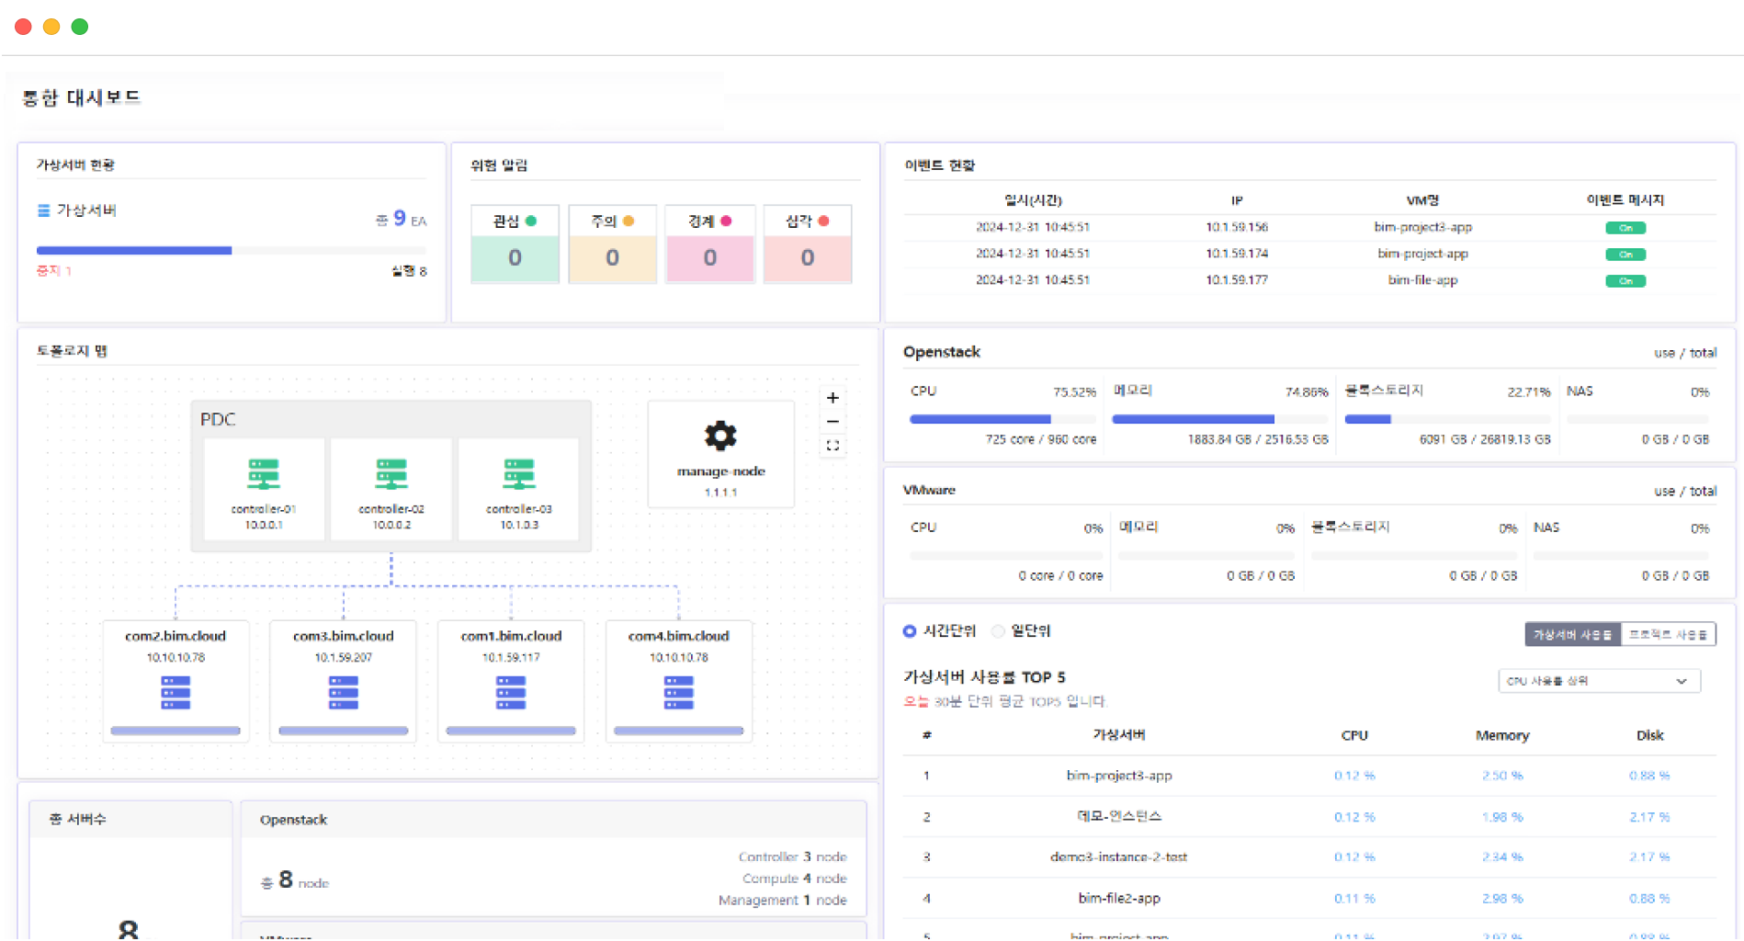Open the CPU 사용률 상위 dropdown
The height and width of the screenshot is (941, 1744).
tap(1599, 681)
